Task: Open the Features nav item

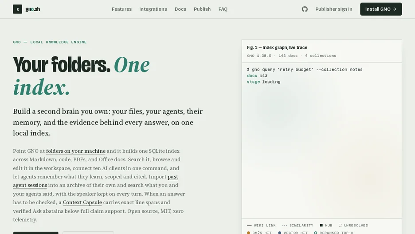Action: tap(122, 9)
